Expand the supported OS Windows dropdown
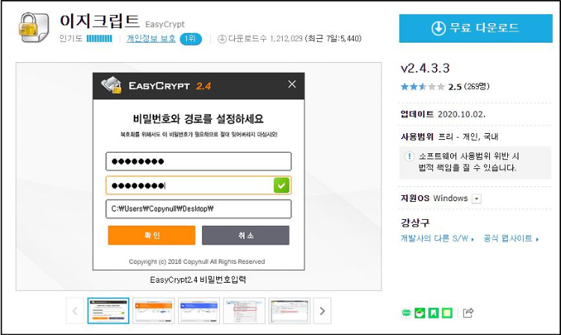 point(476,199)
